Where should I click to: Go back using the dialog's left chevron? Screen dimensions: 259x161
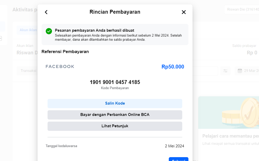point(46,12)
